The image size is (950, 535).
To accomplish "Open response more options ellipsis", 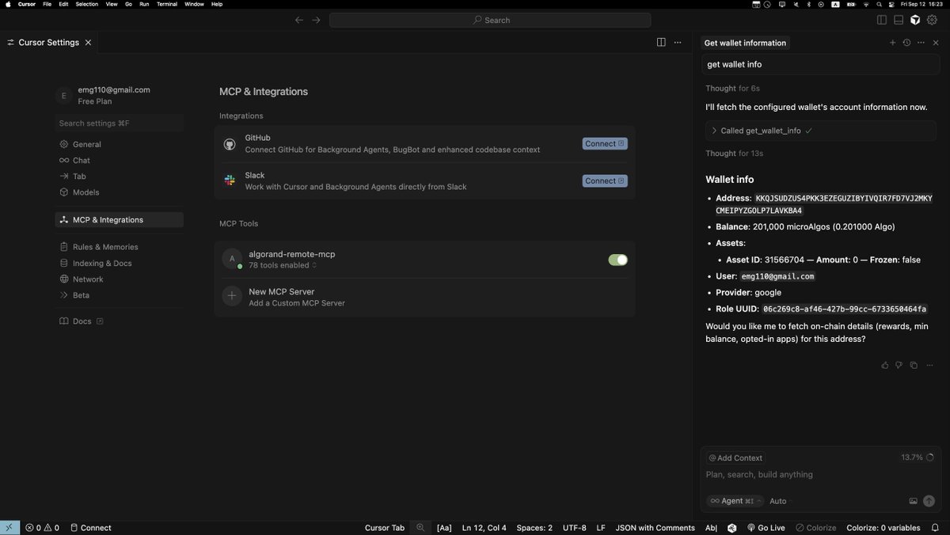I will pos(928,365).
